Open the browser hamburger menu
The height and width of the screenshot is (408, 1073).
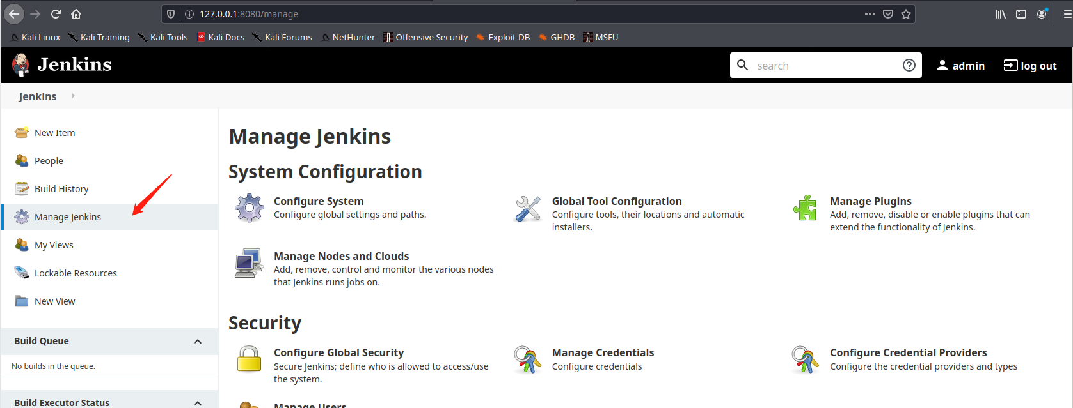pos(1067,14)
